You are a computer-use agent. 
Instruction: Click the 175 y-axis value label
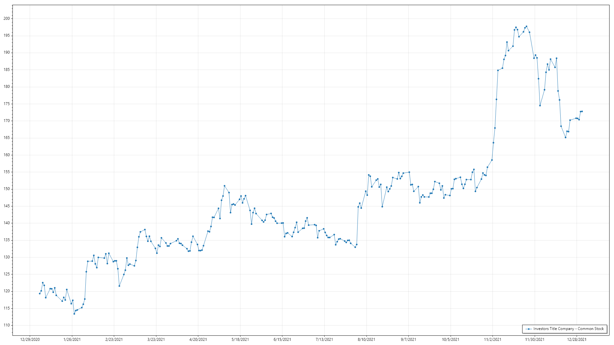7,104
